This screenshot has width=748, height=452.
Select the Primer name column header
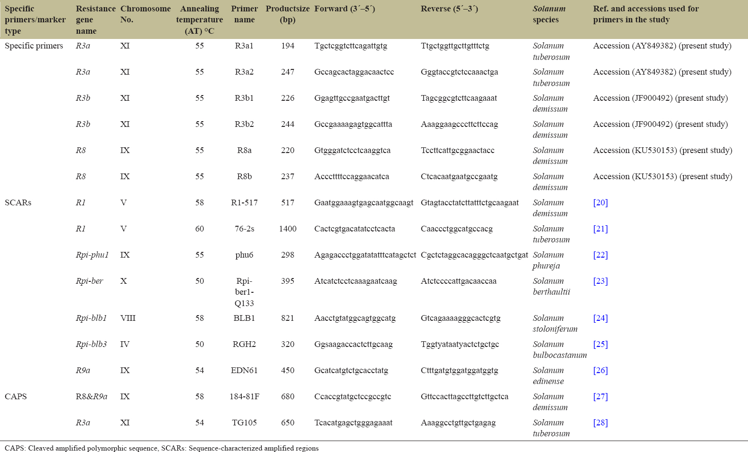point(244,14)
